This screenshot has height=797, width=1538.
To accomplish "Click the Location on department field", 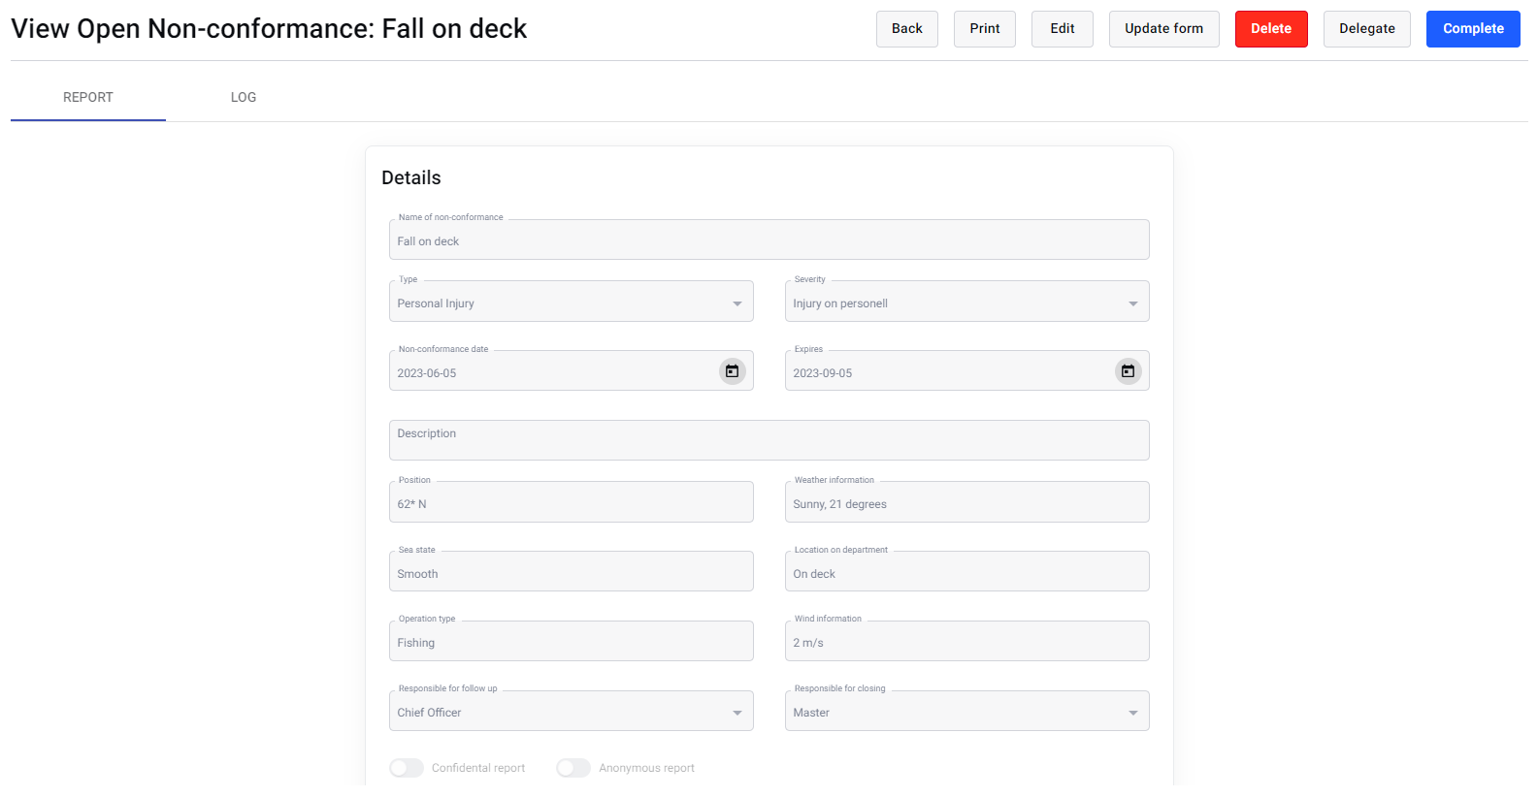I will click(967, 571).
